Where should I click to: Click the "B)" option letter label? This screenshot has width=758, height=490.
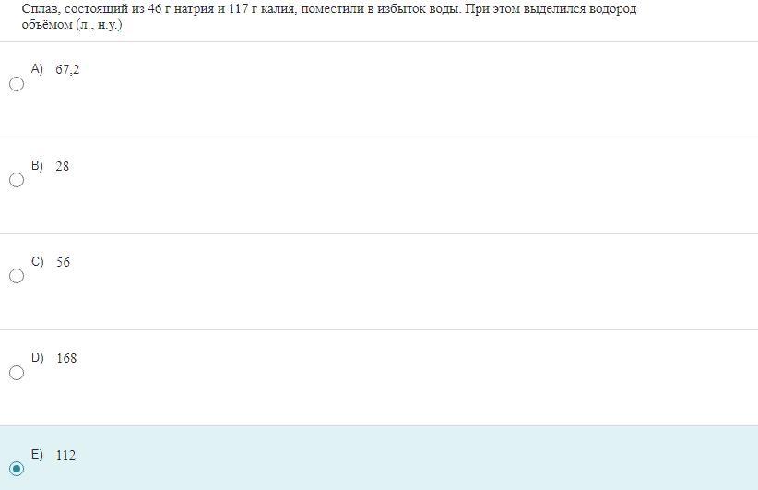coord(37,165)
